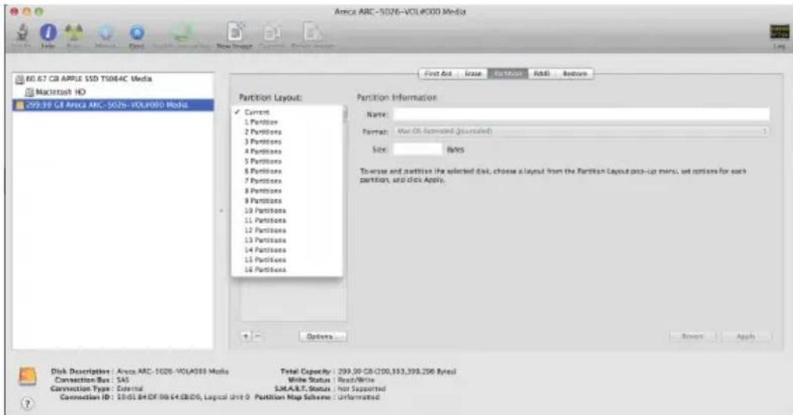Screen dimensions: 793x415
Task: Click the partition Size field
Action: pos(417,149)
